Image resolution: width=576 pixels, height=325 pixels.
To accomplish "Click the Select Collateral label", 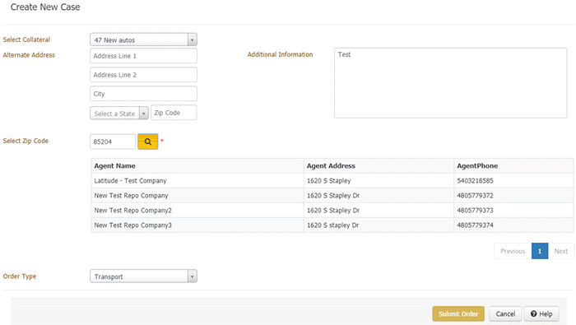I will (26, 39).
